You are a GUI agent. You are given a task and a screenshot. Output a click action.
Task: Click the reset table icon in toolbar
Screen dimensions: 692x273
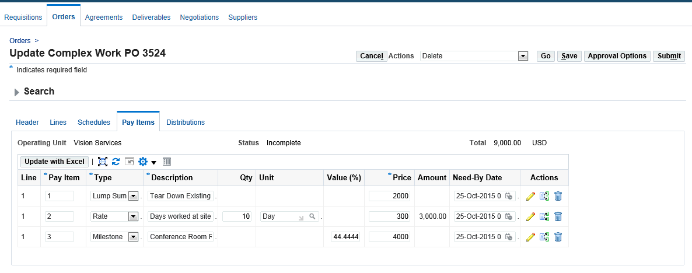click(x=130, y=162)
